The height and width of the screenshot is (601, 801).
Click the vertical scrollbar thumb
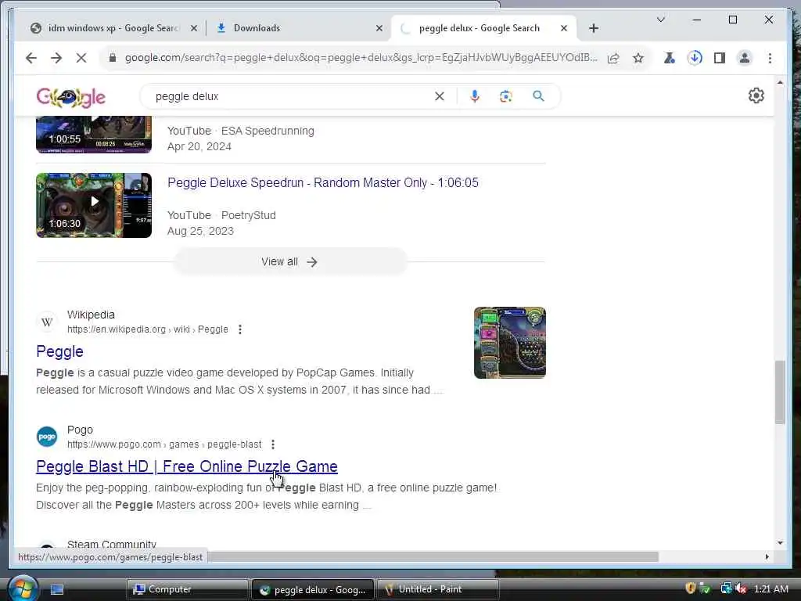click(x=780, y=392)
